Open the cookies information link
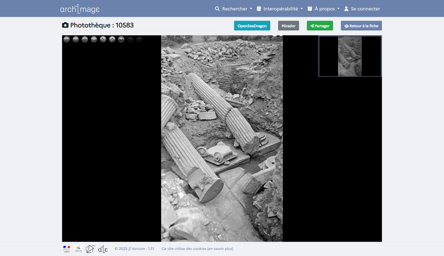Screen dimensions: 444x256 pos(197,248)
